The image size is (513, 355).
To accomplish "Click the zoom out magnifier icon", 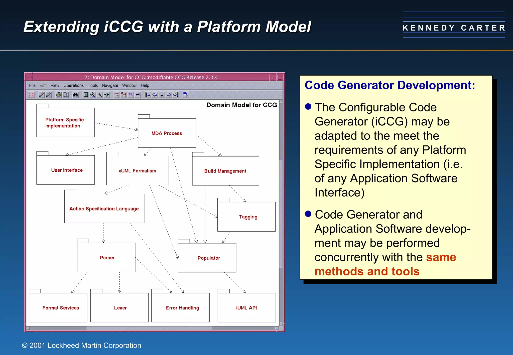I will click(x=100, y=95).
